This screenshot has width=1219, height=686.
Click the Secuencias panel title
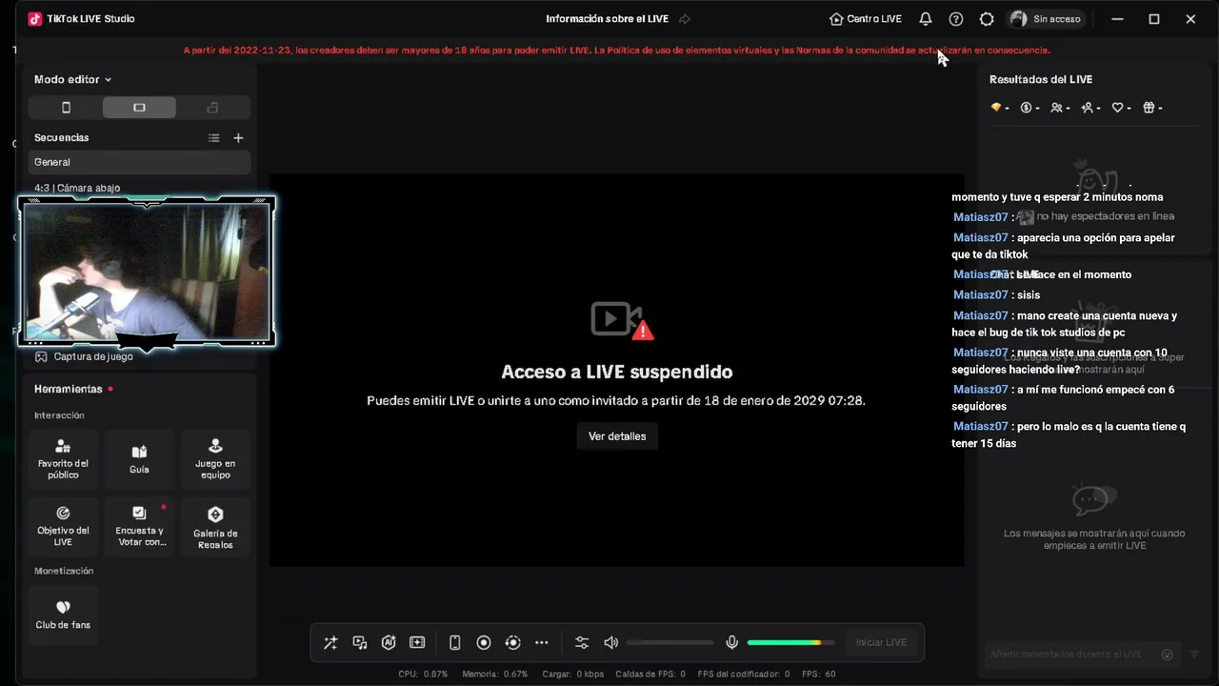(x=61, y=138)
